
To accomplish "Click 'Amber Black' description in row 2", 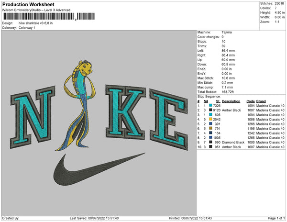I will pos(232,110).
